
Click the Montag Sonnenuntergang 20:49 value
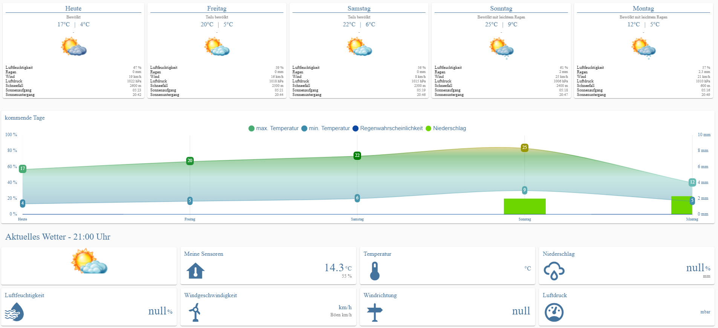tap(706, 95)
